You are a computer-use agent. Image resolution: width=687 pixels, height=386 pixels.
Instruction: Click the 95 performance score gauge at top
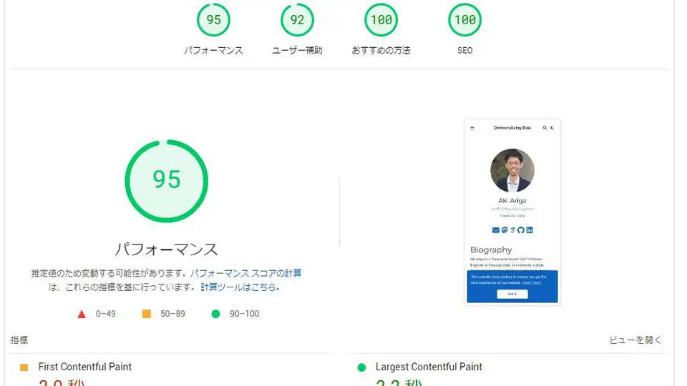point(213,20)
